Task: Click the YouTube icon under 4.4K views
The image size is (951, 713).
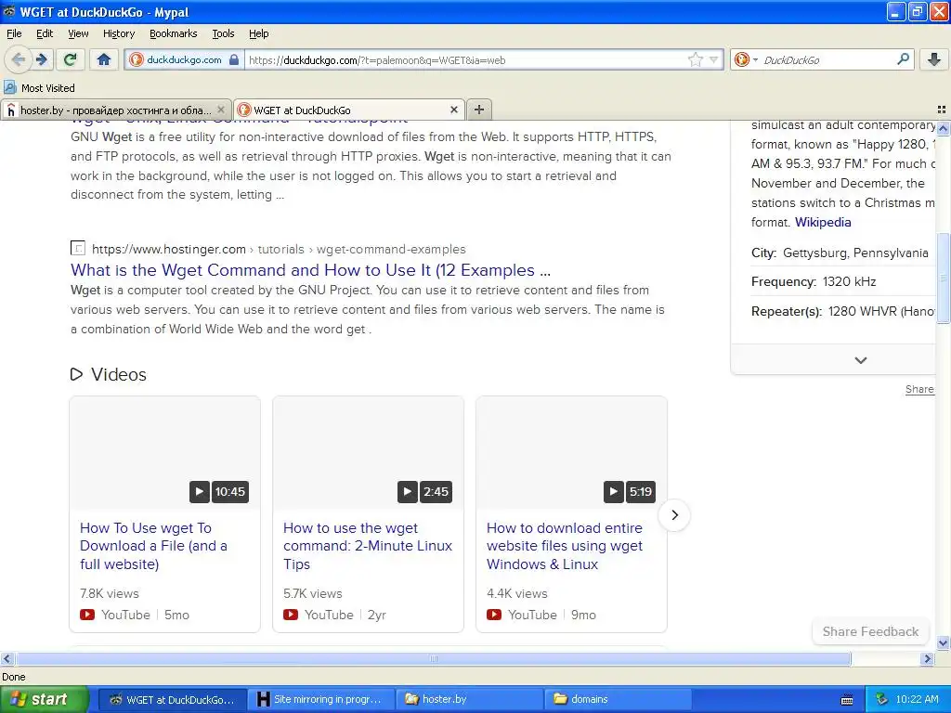Action: 494,615
